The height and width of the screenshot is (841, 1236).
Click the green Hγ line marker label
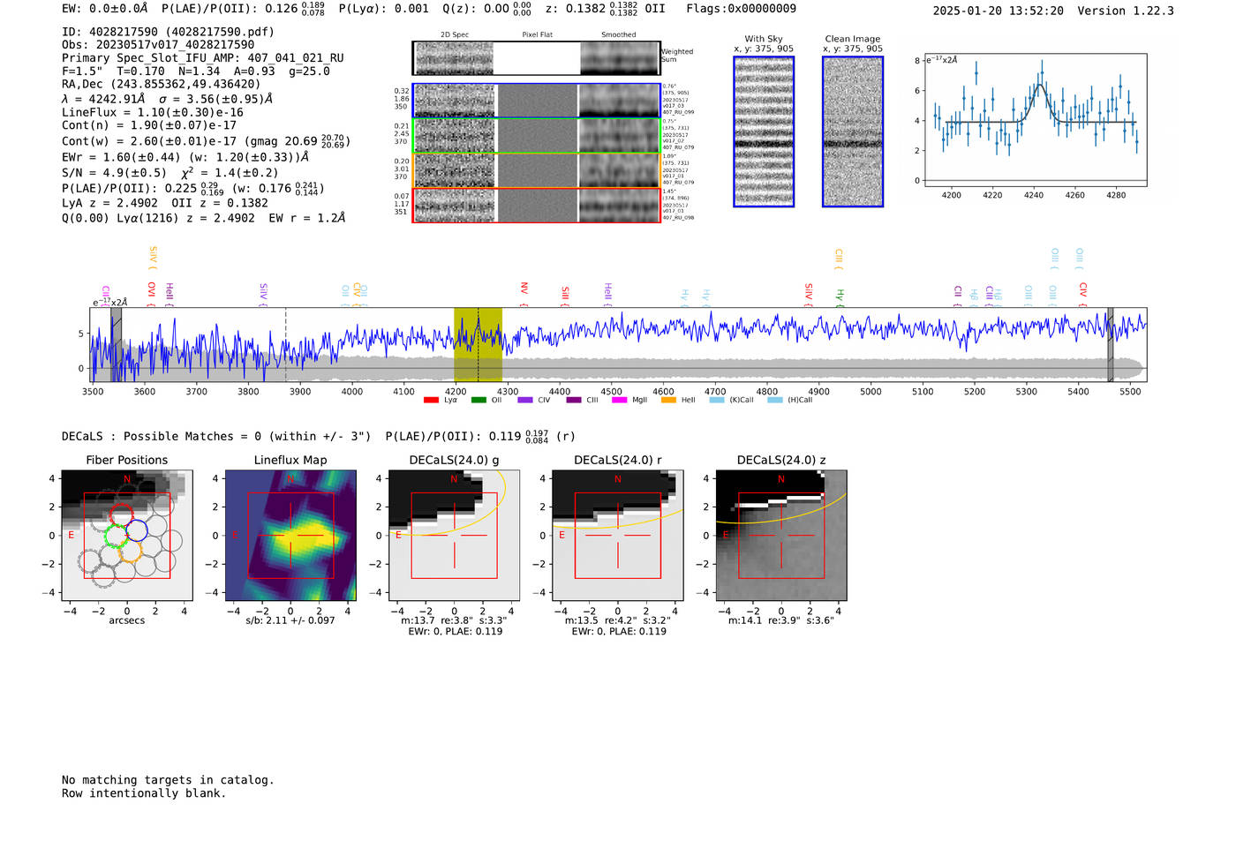pyautogui.click(x=840, y=296)
